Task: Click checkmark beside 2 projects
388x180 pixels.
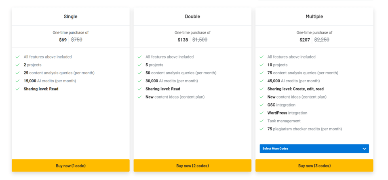Action: pos(17,65)
